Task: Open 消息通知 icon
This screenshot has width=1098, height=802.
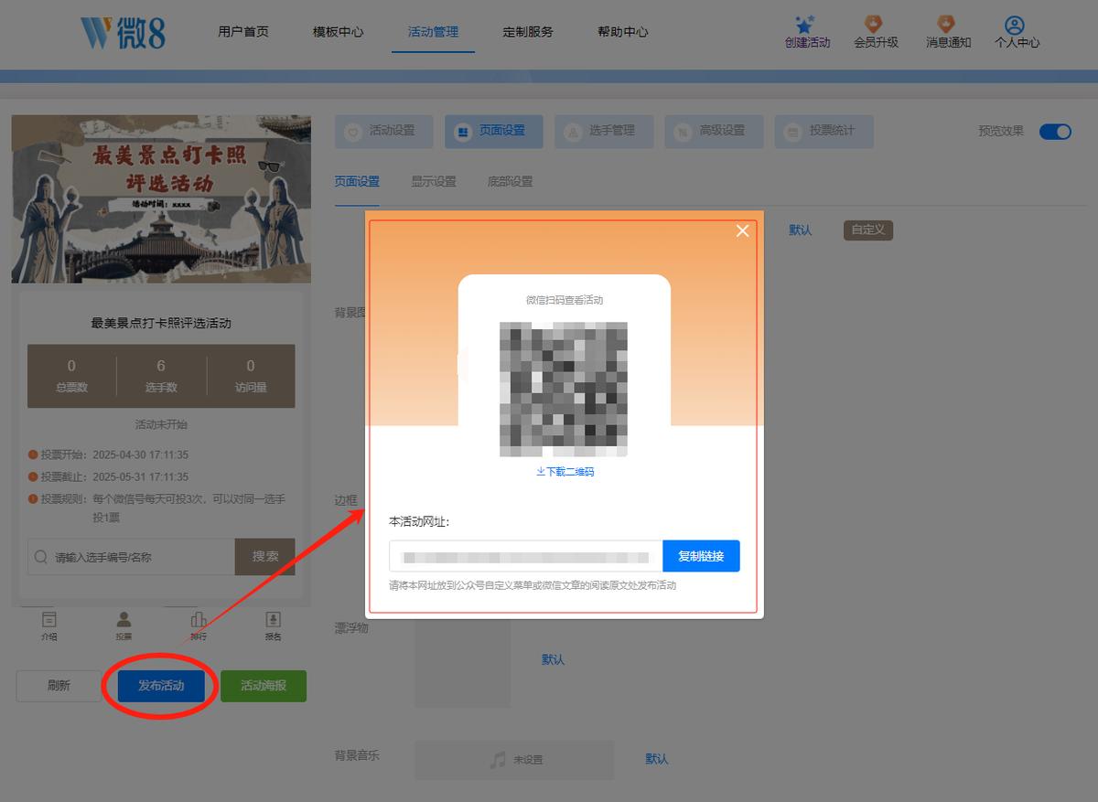Action: click(x=947, y=25)
